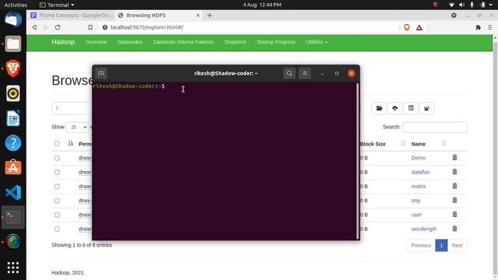This screenshot has height=280, width=498.
Task: Switch to Flume Concepts Google Docs tab
Action: coord(71,16)
